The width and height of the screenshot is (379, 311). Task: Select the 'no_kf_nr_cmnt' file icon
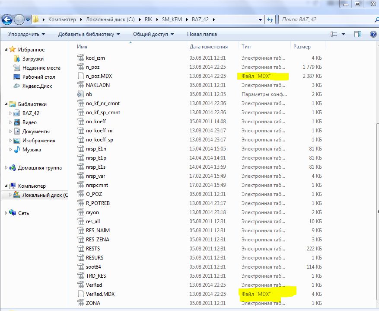click(81, 103)
